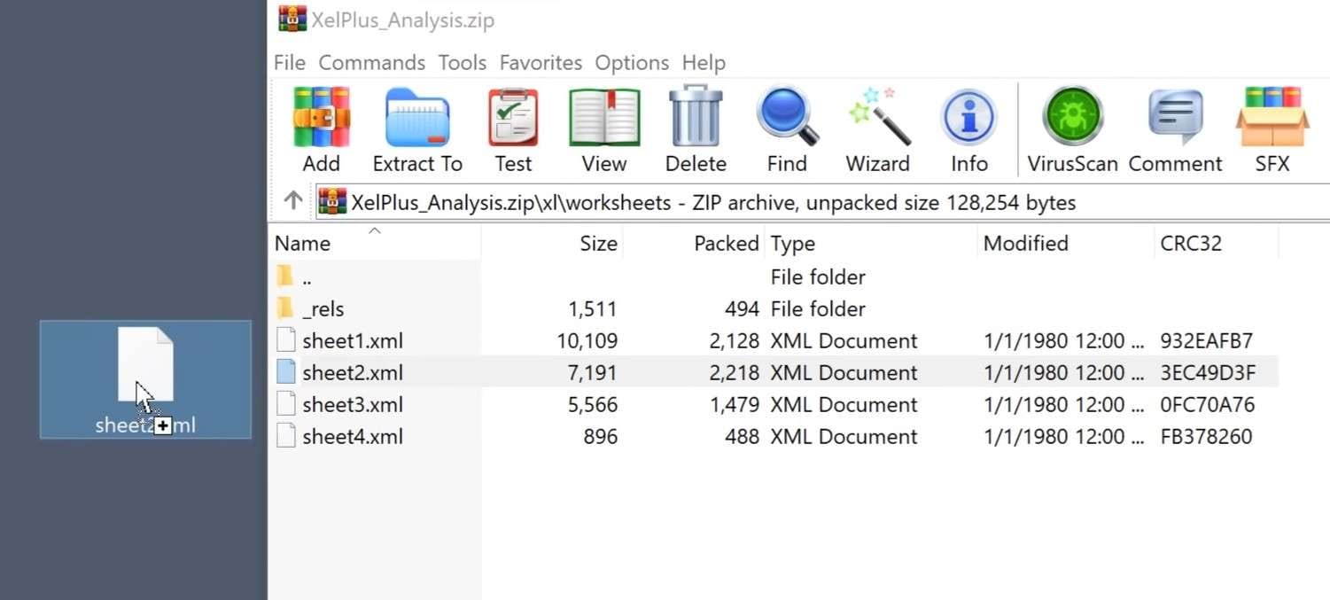This screenshot has height=600, width=1330.
Task: Select the _rels folder name
Action: [323, 309]
